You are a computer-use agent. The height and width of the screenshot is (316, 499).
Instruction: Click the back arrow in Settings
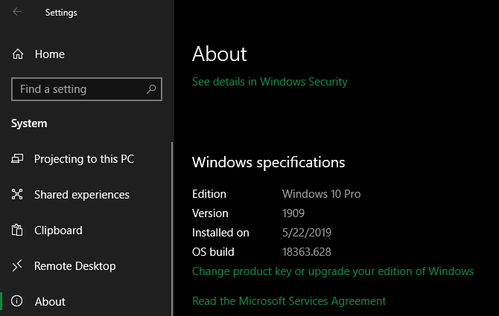click(x=17, y=12)
